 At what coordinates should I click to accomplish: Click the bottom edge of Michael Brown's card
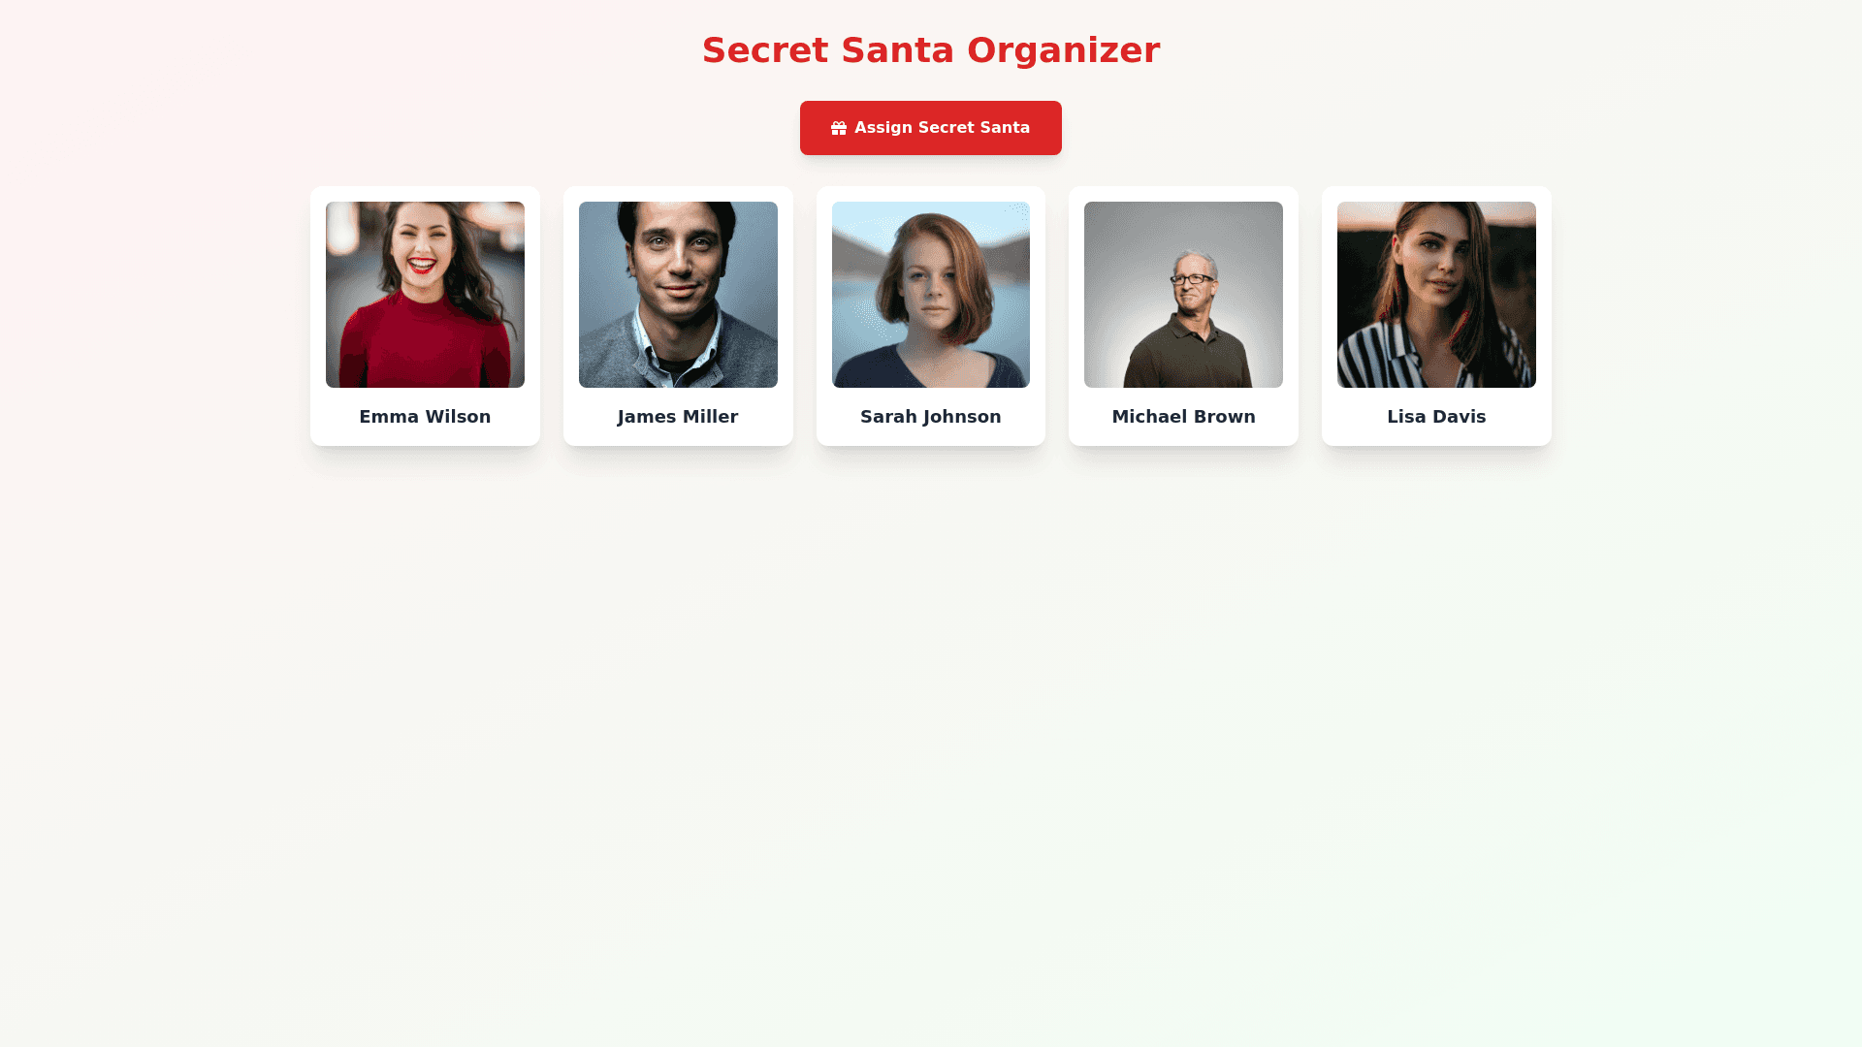point(1183,443)
